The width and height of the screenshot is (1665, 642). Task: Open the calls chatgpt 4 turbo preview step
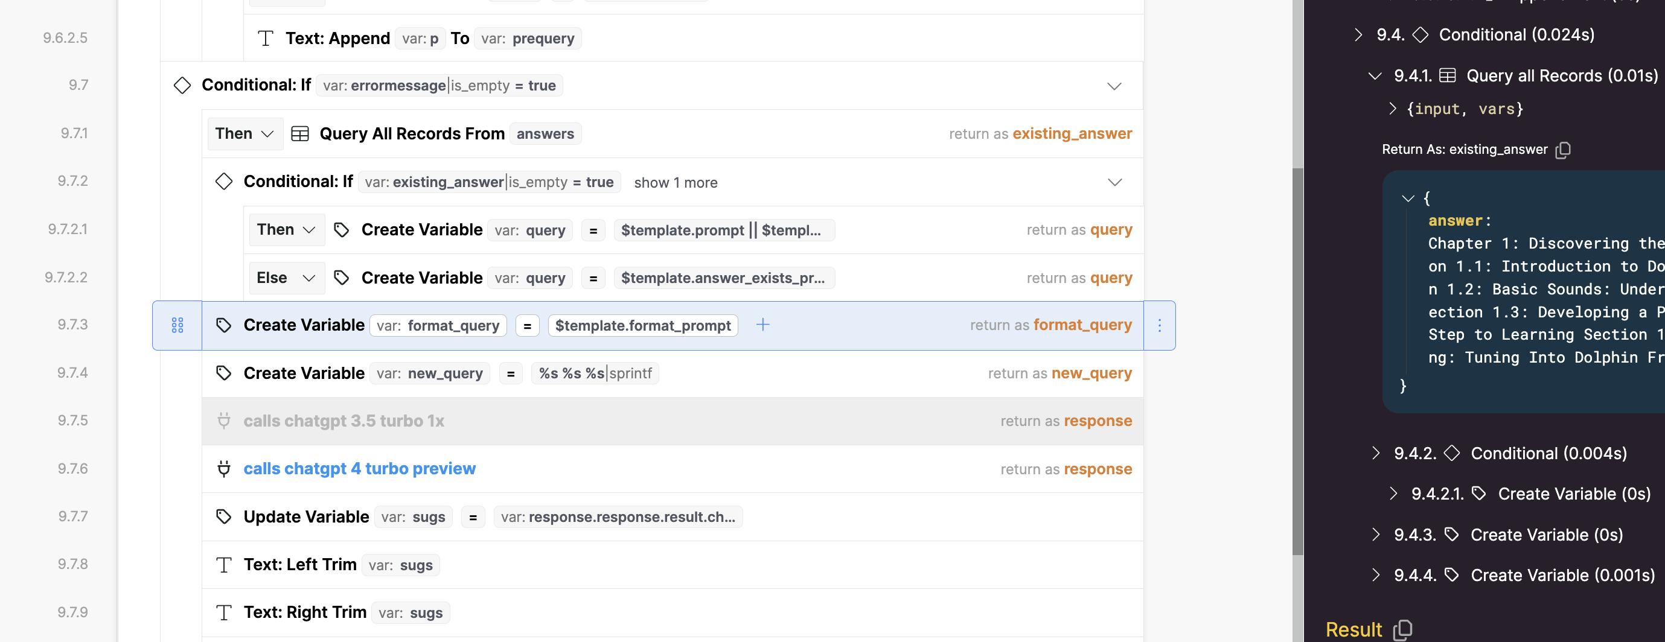(359, 469)
